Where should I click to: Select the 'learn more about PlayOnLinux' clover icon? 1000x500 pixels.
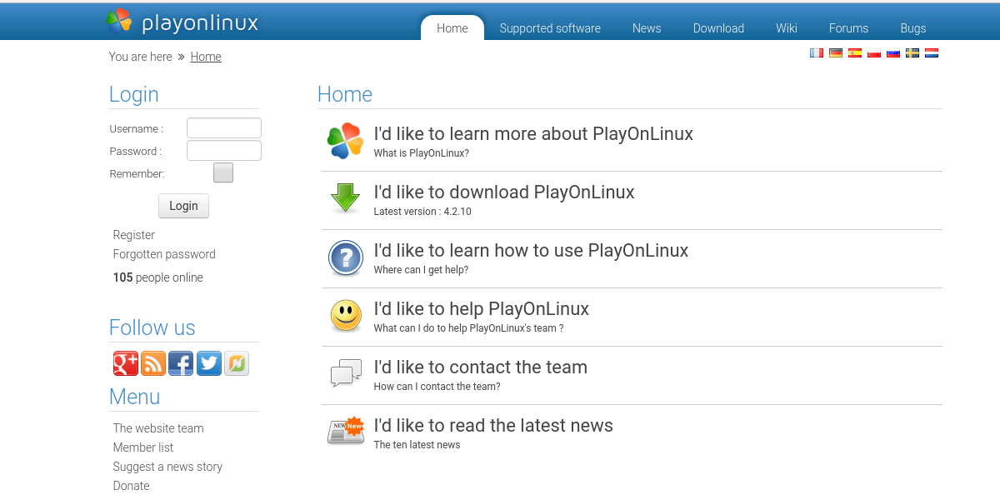coord(344,140)
